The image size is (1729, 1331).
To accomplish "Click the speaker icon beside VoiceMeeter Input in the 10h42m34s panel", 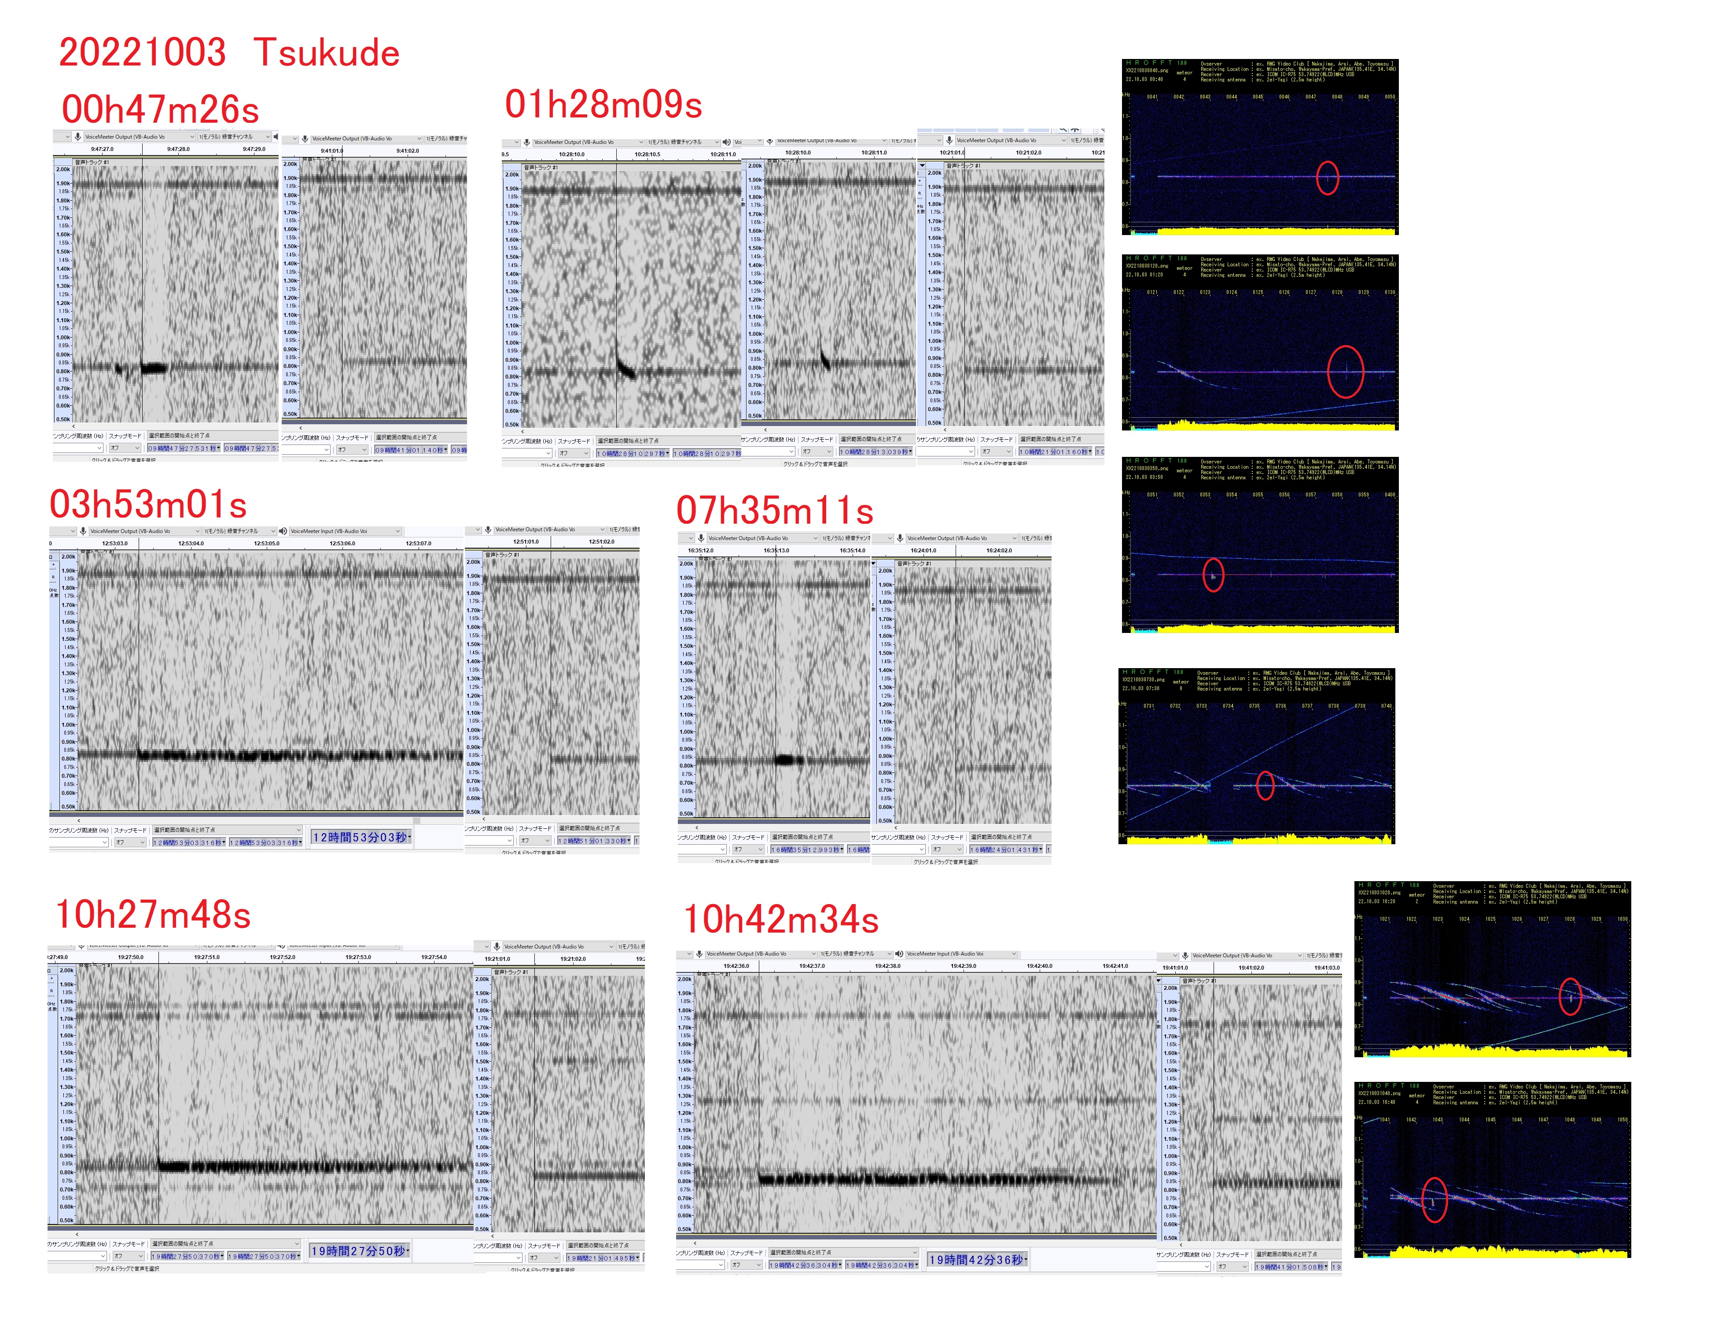I will [899, 954].
